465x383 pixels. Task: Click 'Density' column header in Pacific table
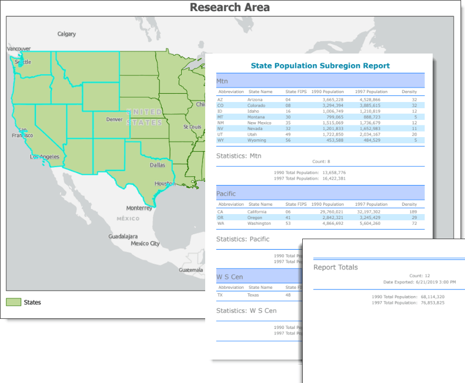[x=409, y=204]
